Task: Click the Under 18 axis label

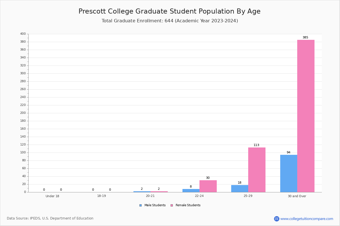Action: coord(52,196)
